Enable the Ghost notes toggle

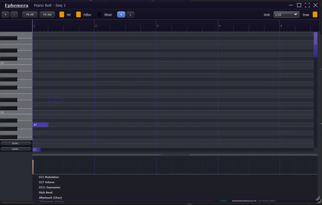99,15
